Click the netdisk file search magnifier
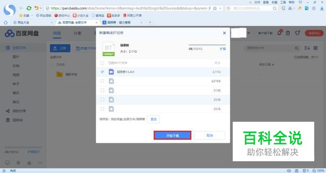The width and height of the screenshot is (326, 173). tap(297, 48)
